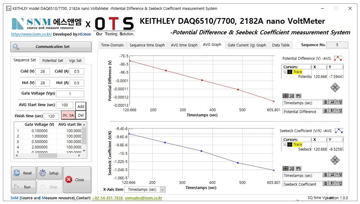Screen dimensions: 360x204
Task: Click the Gate Voltage (Vgs) input field
Action: (70, 94)
